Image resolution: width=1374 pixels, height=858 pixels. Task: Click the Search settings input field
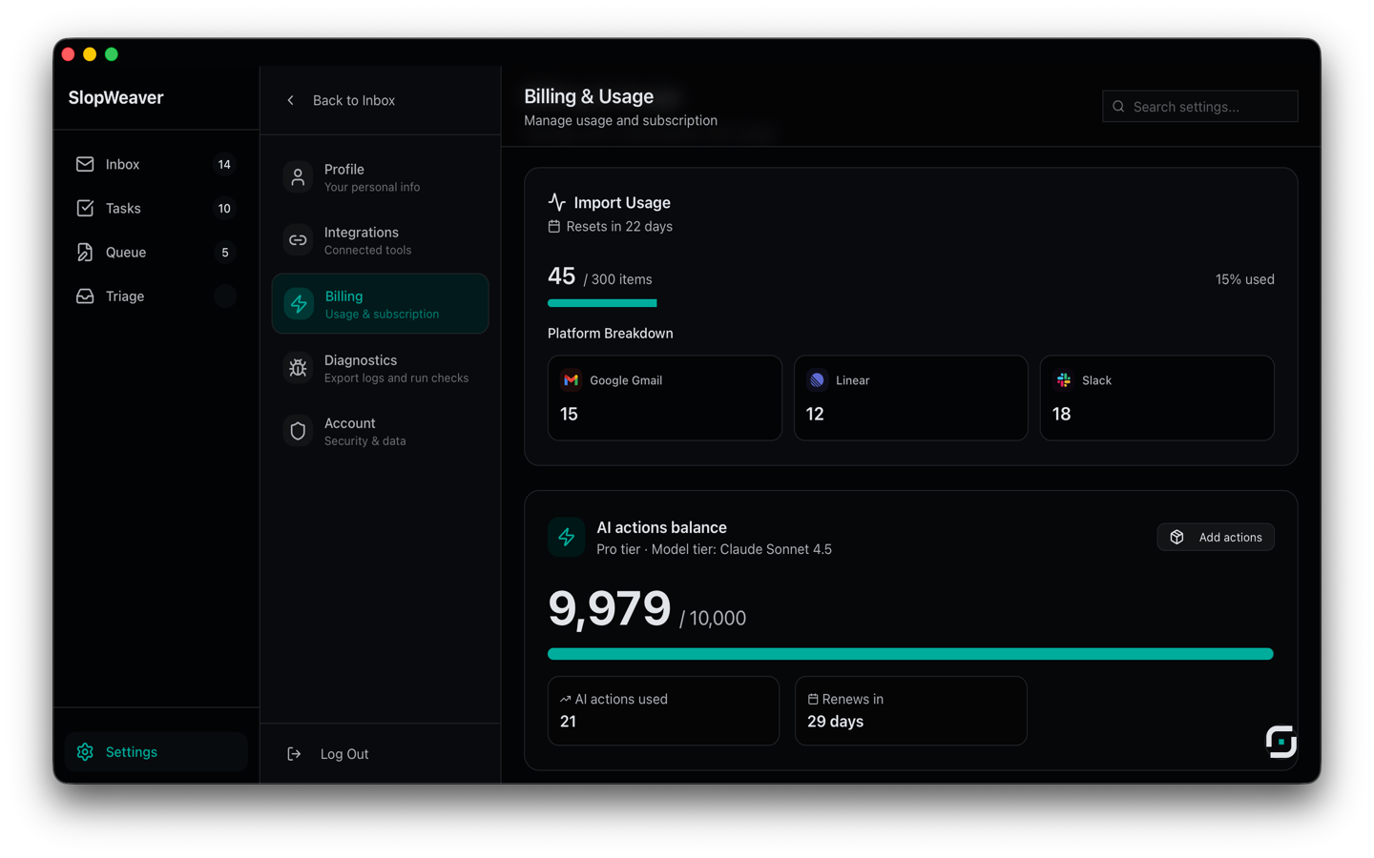pyautogui.click(x=1200, y=107)
